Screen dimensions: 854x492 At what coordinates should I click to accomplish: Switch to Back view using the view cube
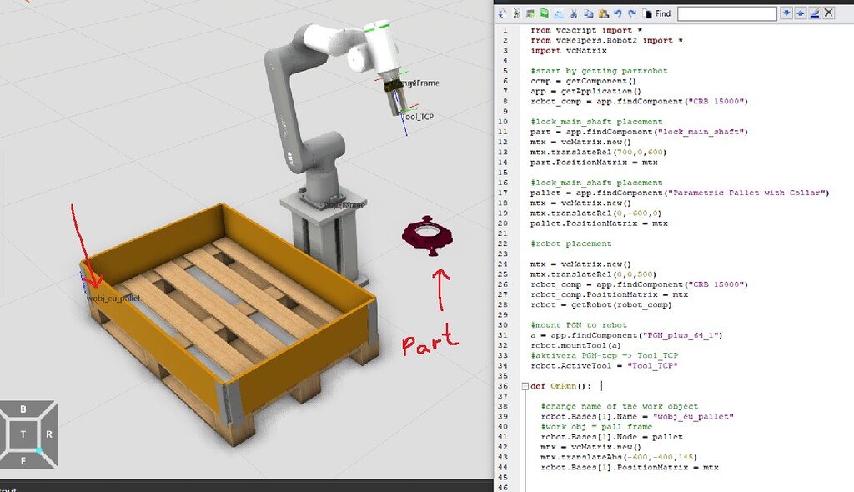pyautogui.click(x=23, y=409)
